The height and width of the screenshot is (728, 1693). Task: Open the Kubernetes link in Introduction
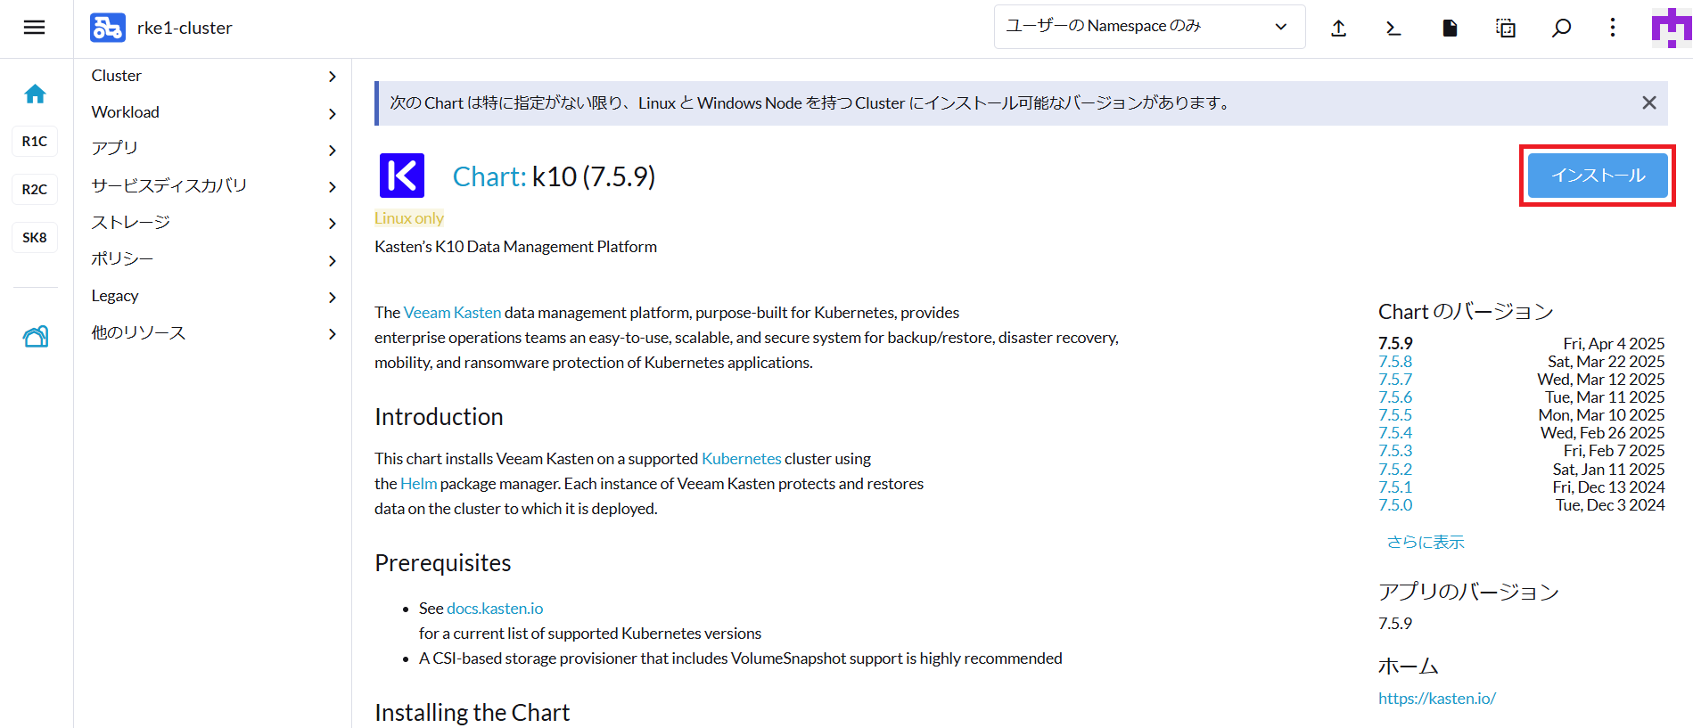(x=742, y=459)
